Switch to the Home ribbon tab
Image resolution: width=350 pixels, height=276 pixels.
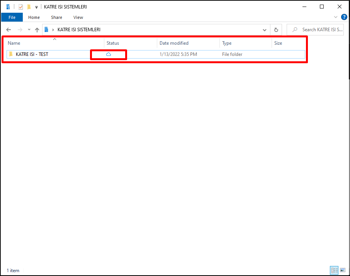point(34,17)
